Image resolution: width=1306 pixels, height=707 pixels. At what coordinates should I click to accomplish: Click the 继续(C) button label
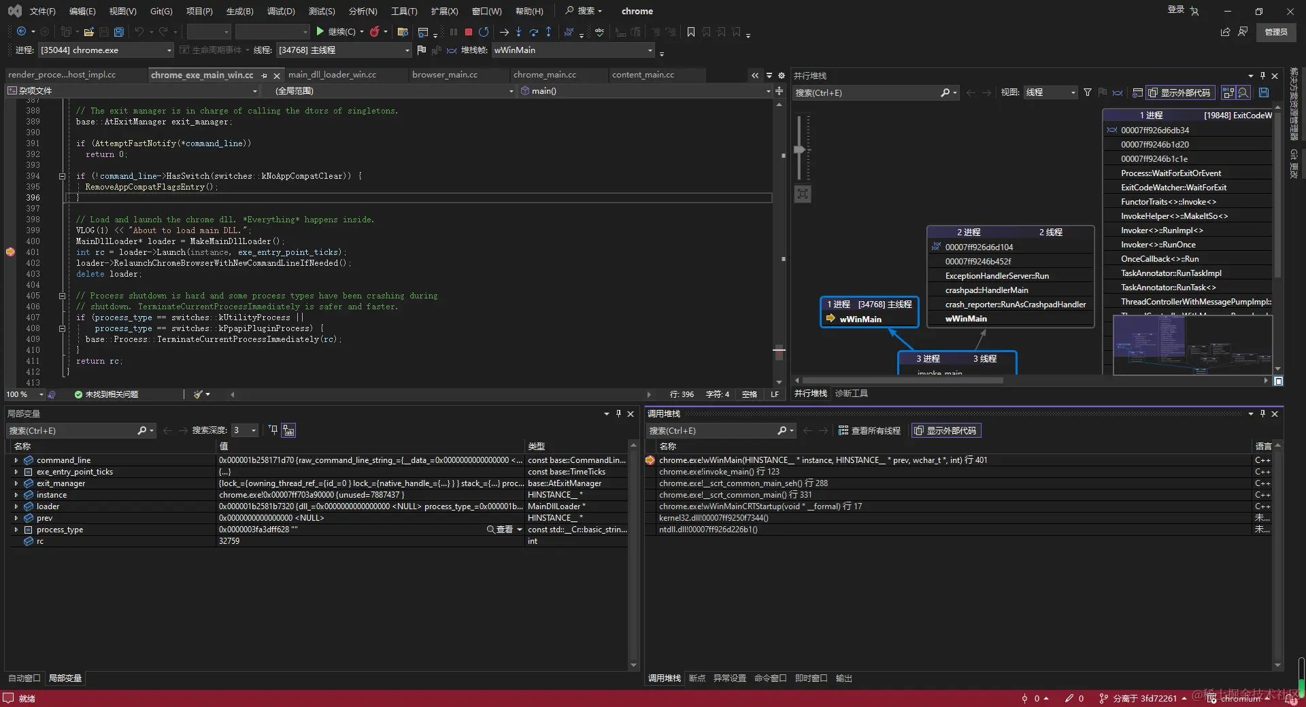(341, 31)
